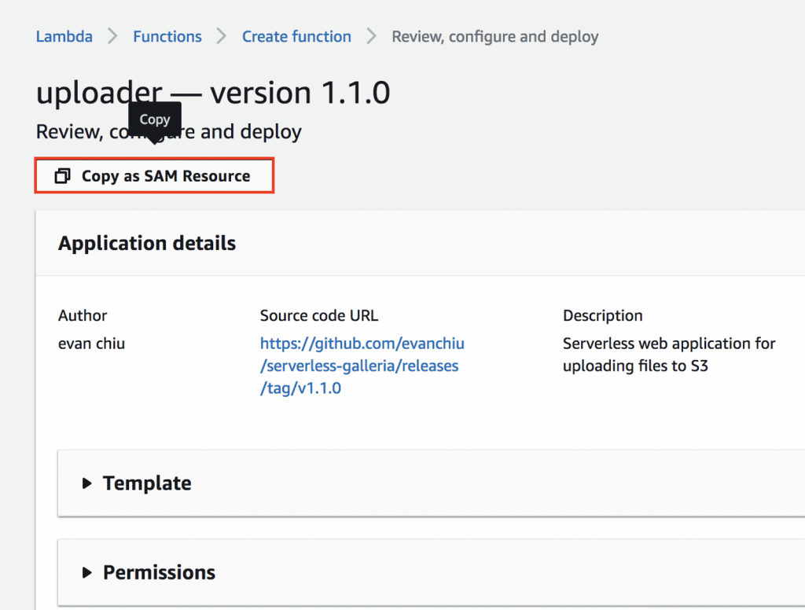Expand the Permissions section
Viewport: 805px width, 610px height.
point(159,572)
